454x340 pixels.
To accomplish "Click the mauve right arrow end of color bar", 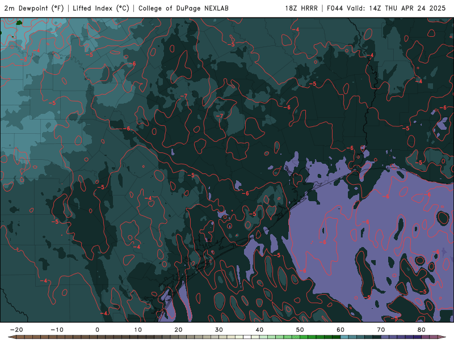I will (442, 337).
